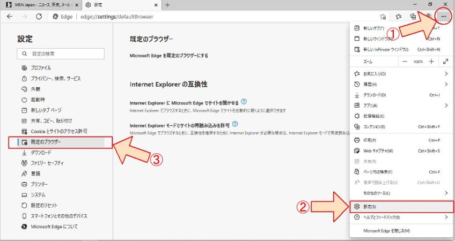Increase zoom with the plus button
Image resolution: width=455 pixels, height=241 pixels.
[x=432, y=62]
